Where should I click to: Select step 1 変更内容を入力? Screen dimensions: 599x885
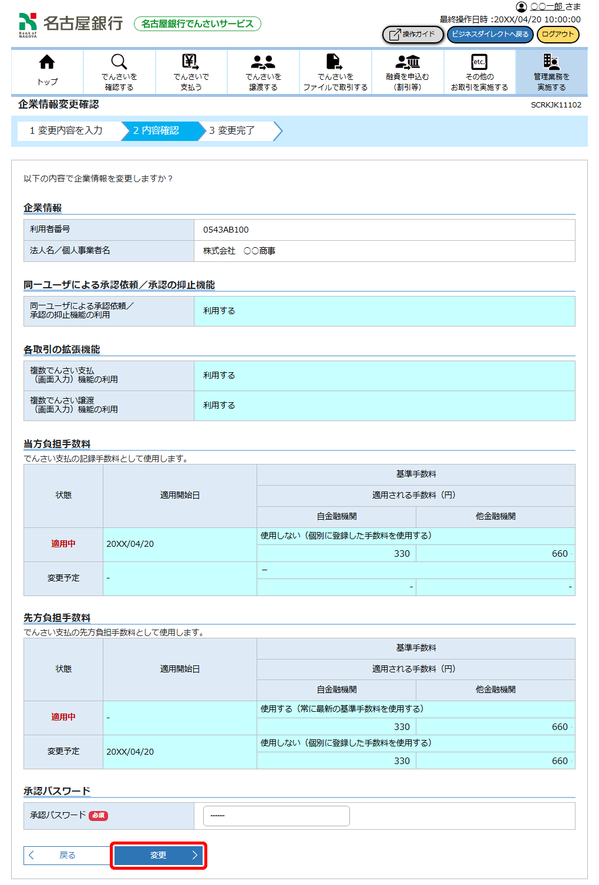click(66, 130)
